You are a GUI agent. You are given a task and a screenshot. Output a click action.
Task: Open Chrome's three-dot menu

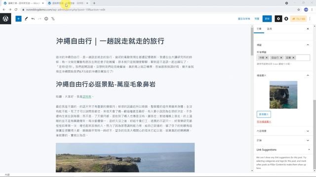(x=312, y=9)
